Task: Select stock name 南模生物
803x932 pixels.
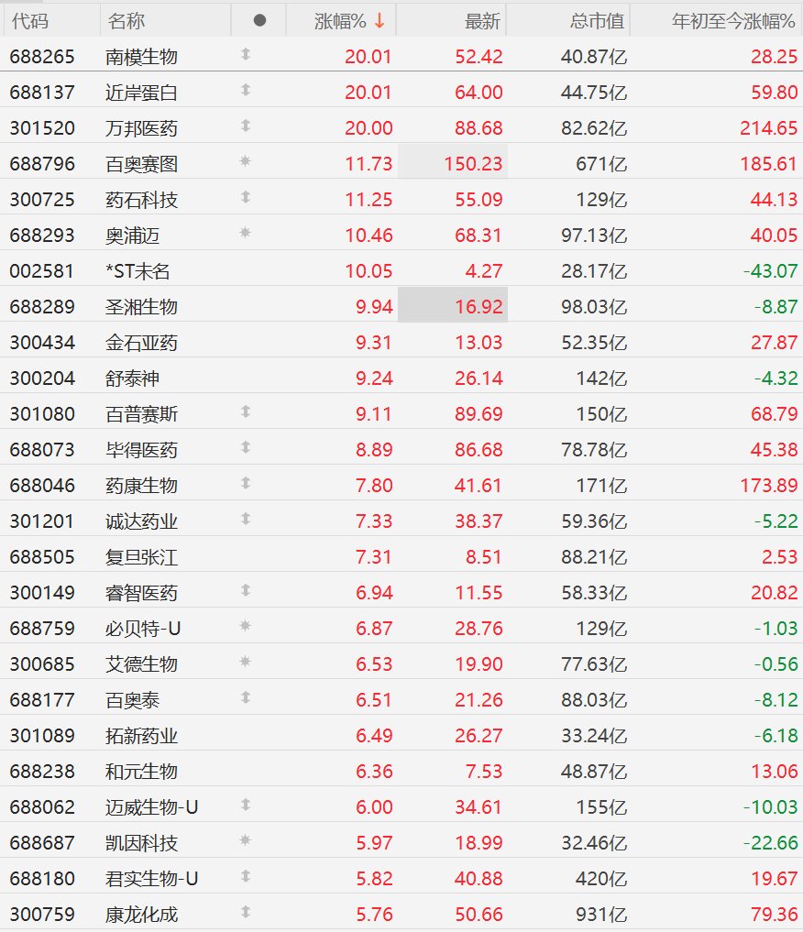Action: pyautogui.click(x=141, y=57)
